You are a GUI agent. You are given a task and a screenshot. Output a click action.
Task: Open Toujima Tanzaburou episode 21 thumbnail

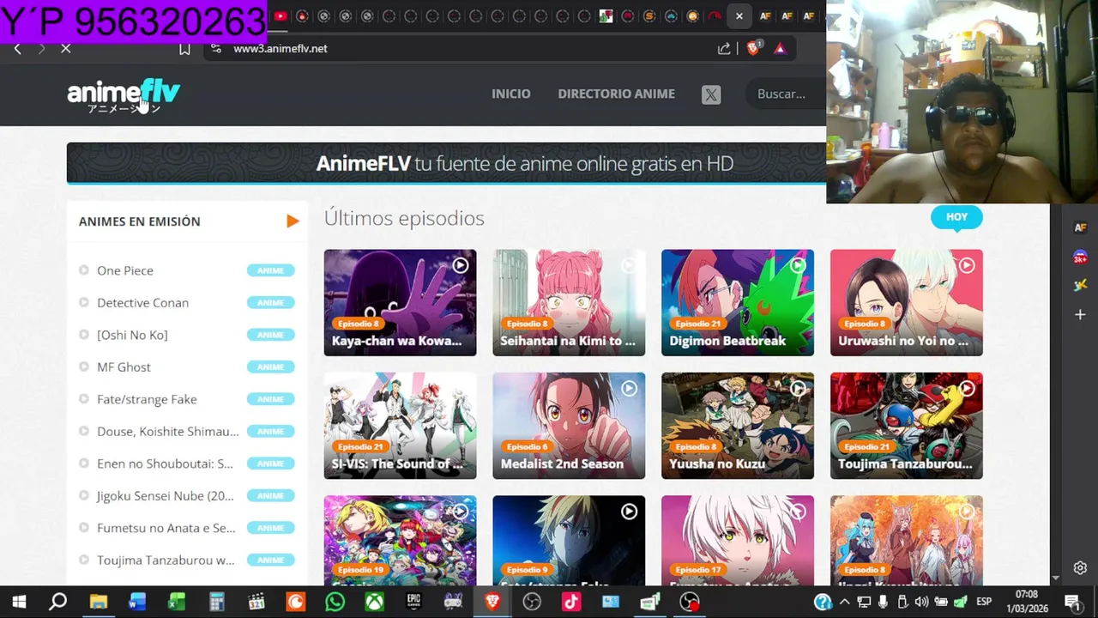pos(907,426)
